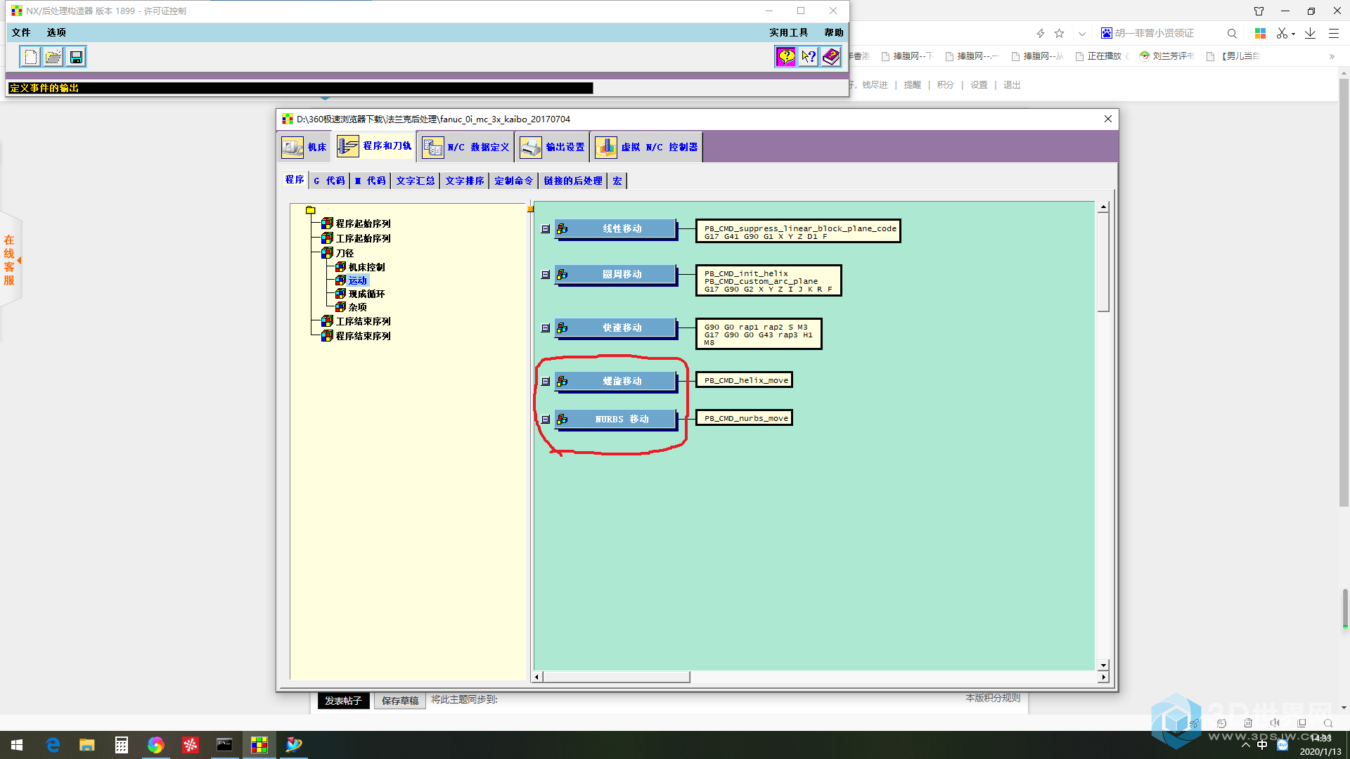Image resolution: width=1350 pixels, height=759 pixels.
Task: Select 现成循环 in the tree
Action: point(366,294)
